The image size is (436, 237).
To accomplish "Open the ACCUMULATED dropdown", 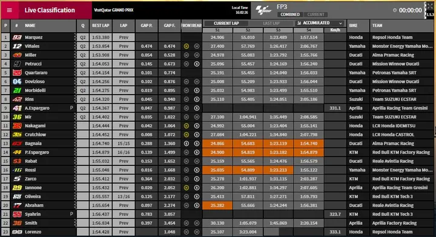I will point(320,23).
